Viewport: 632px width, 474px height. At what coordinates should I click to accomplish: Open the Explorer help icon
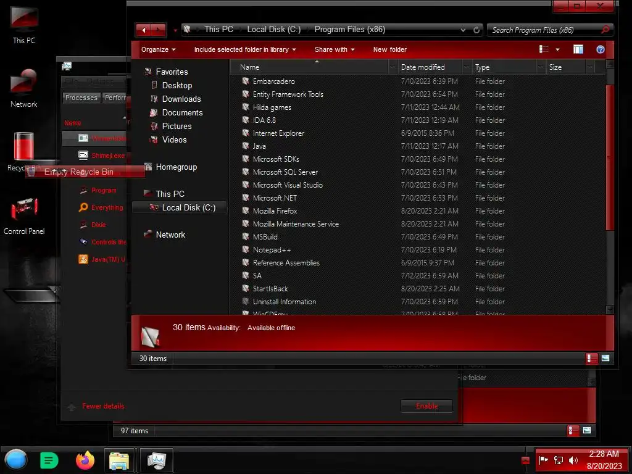click(x=600, y=49)
